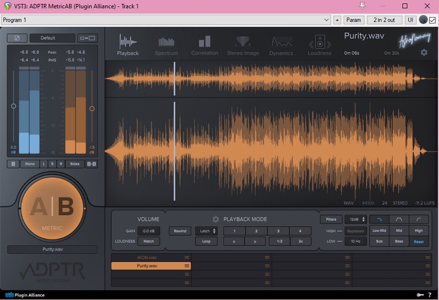The width and height of the screenshot is (439, 300).
Task: Select the Sub filter band
Action: coord(379,241)
